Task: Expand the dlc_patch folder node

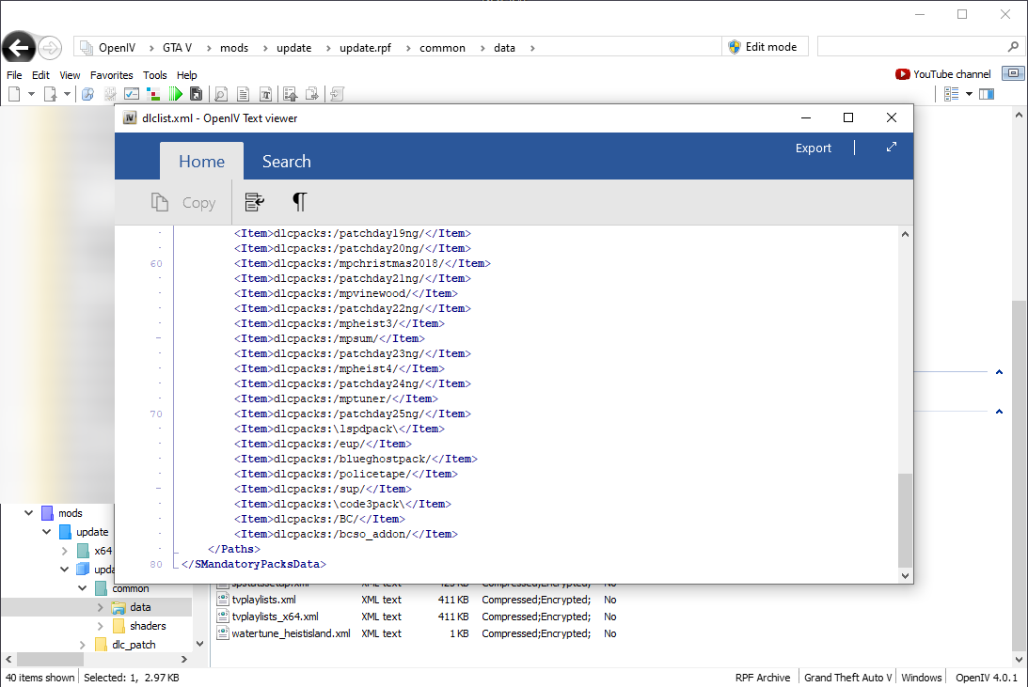Action: [x=84, y=645]
